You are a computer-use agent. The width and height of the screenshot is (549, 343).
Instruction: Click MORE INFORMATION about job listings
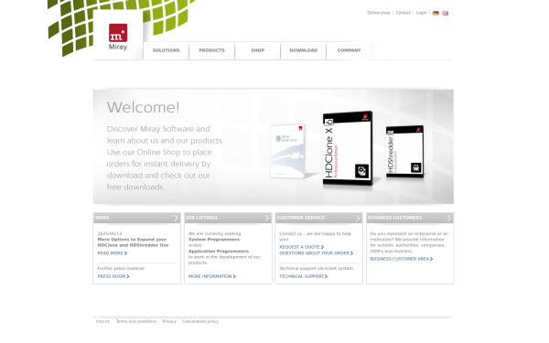(x=212, y=276)
